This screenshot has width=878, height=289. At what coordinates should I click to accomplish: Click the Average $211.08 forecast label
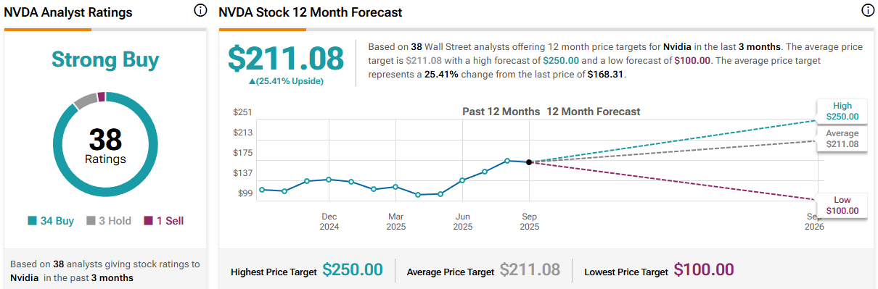[842, 139]
